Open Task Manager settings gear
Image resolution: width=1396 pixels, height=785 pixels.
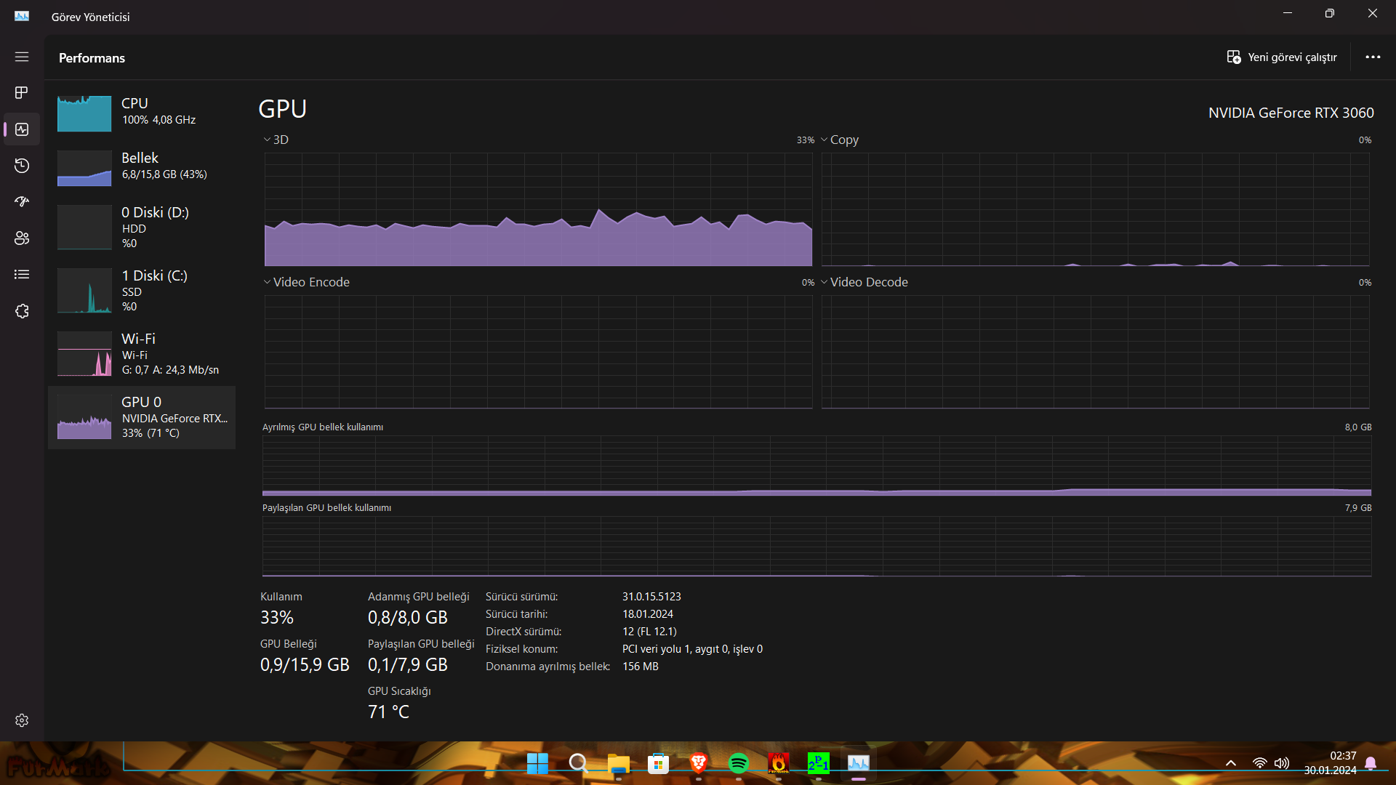(x=22, y=720)
